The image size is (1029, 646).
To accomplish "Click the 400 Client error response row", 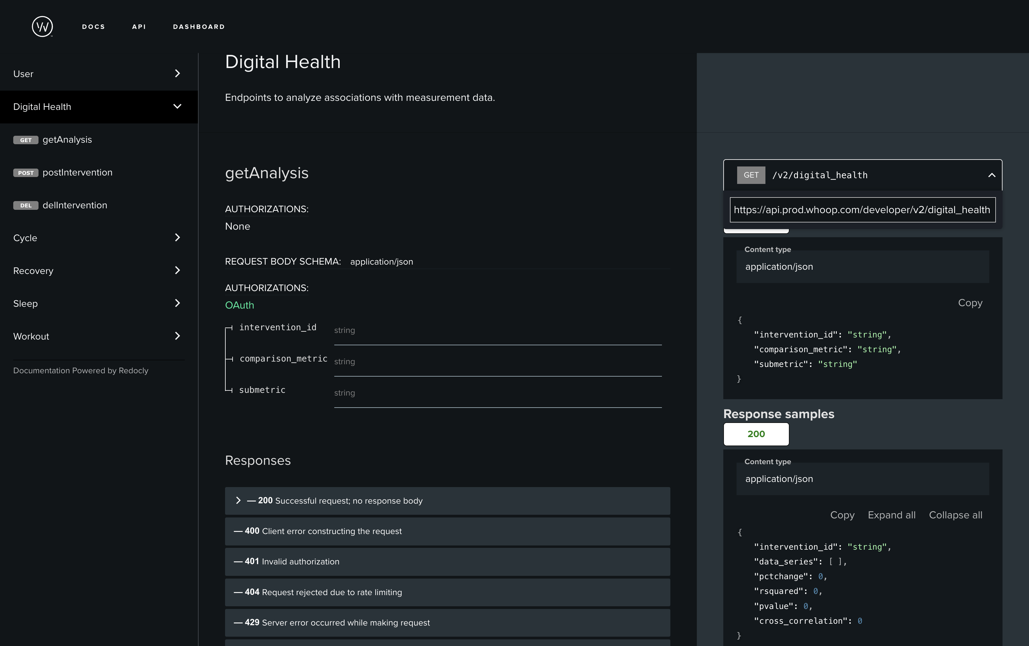I will tap(447, 531).
